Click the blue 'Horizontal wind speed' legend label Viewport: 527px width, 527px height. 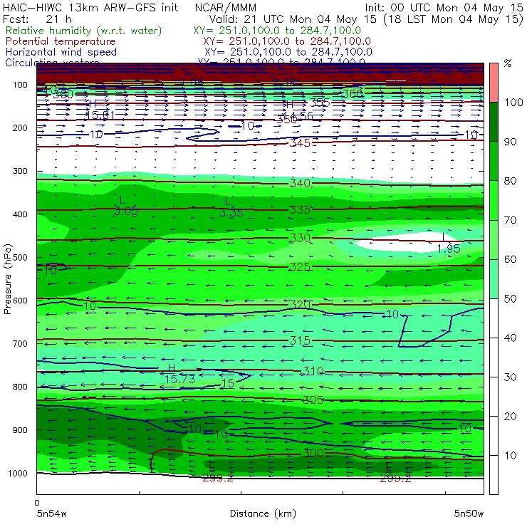tap(61, 52)
